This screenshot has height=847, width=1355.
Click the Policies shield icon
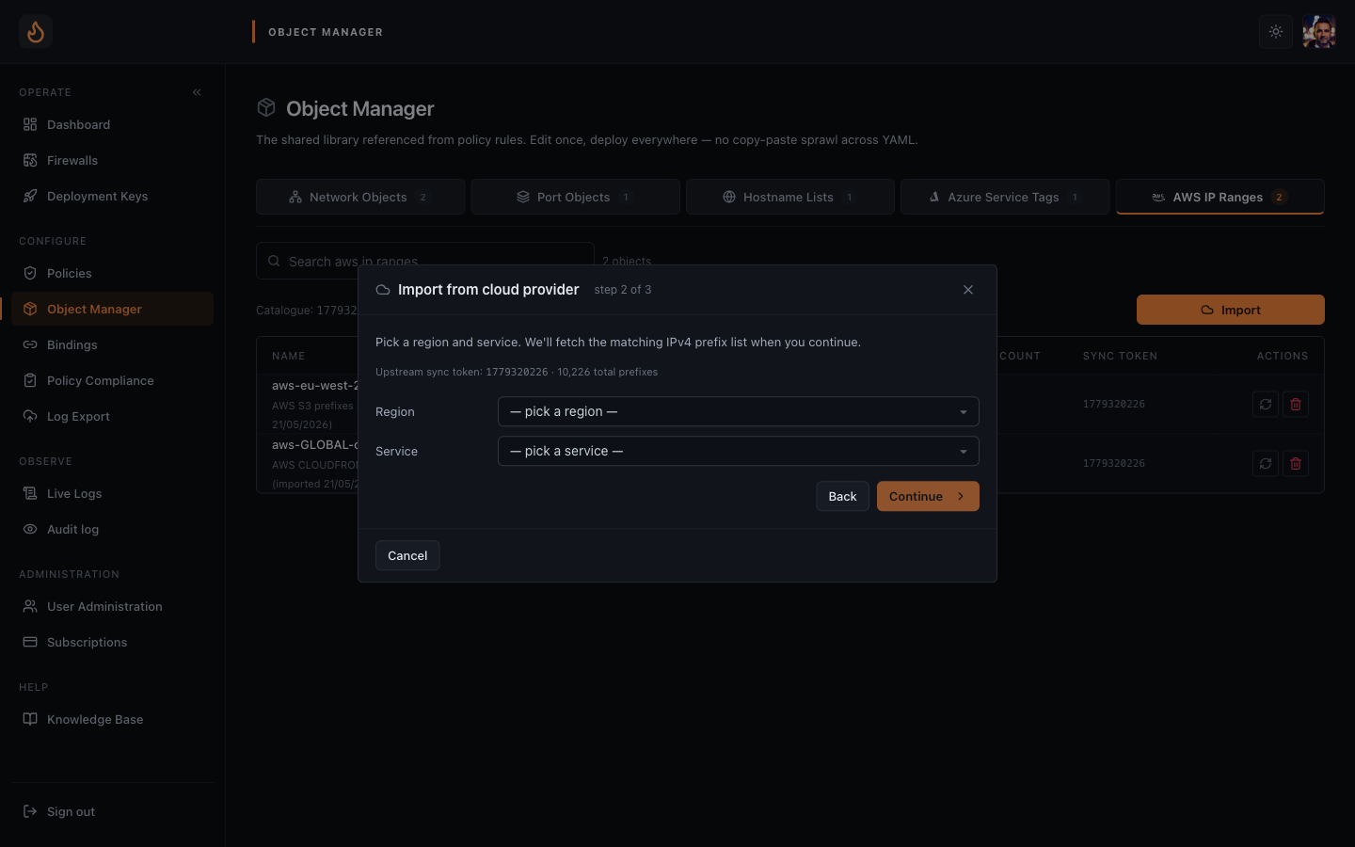click(30, 273)
